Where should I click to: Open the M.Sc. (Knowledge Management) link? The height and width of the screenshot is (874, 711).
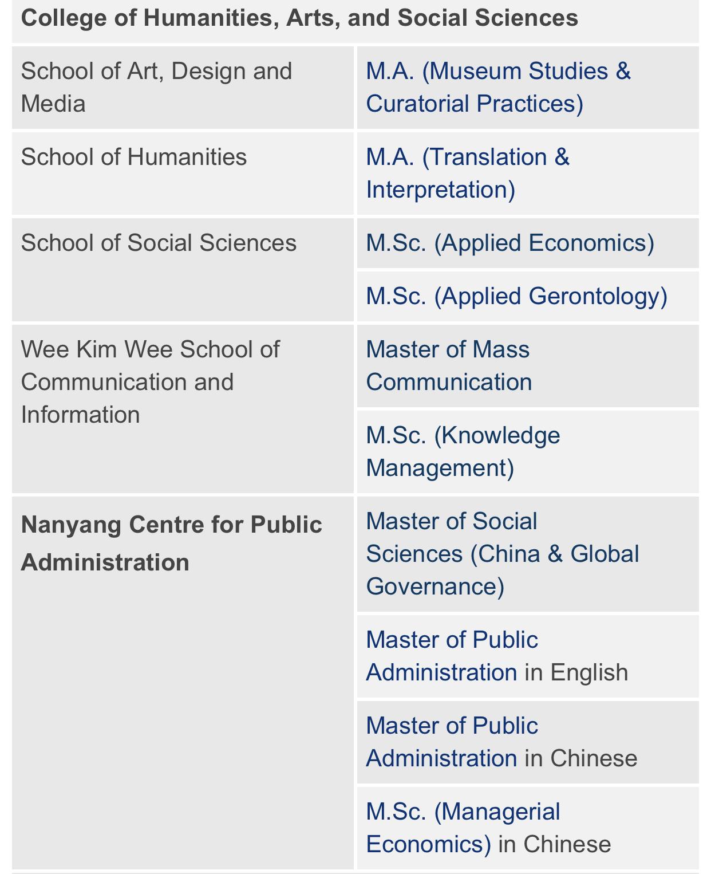[463, 451]
